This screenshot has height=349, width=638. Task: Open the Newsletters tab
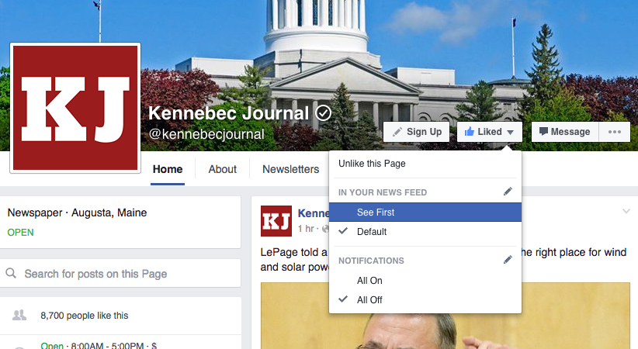coord(290,169)
